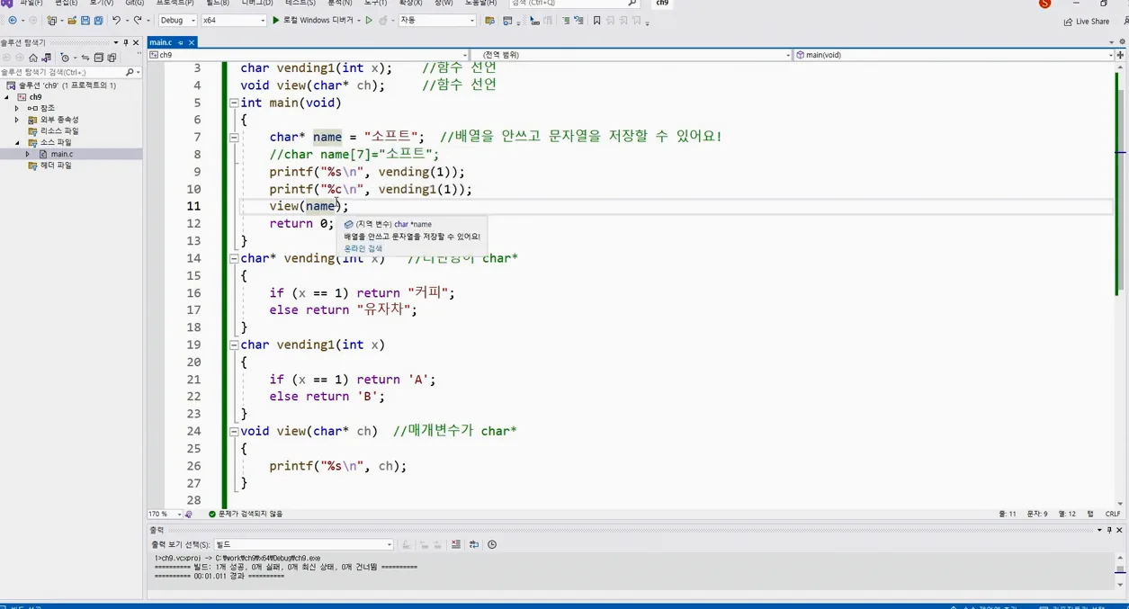Click the show all files icon in solution explorer
Screen dimensions: 1129x609
pos(112,58)
